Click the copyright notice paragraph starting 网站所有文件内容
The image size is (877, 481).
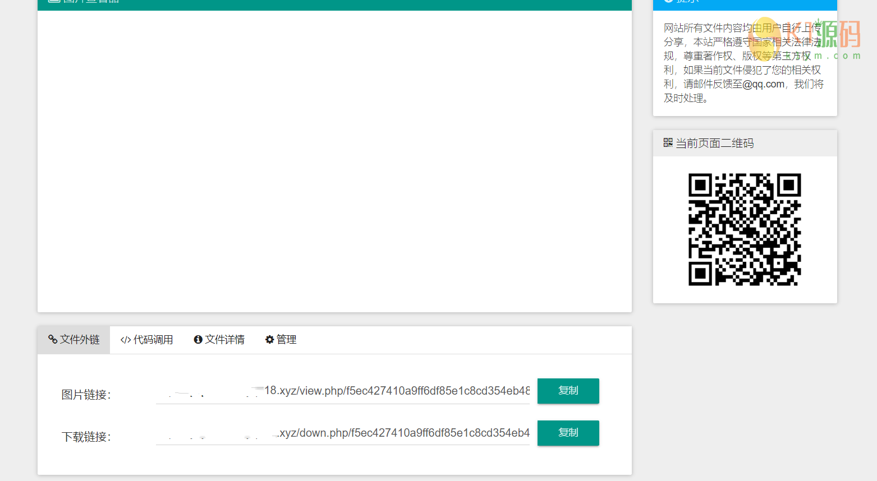pos(744,63)
